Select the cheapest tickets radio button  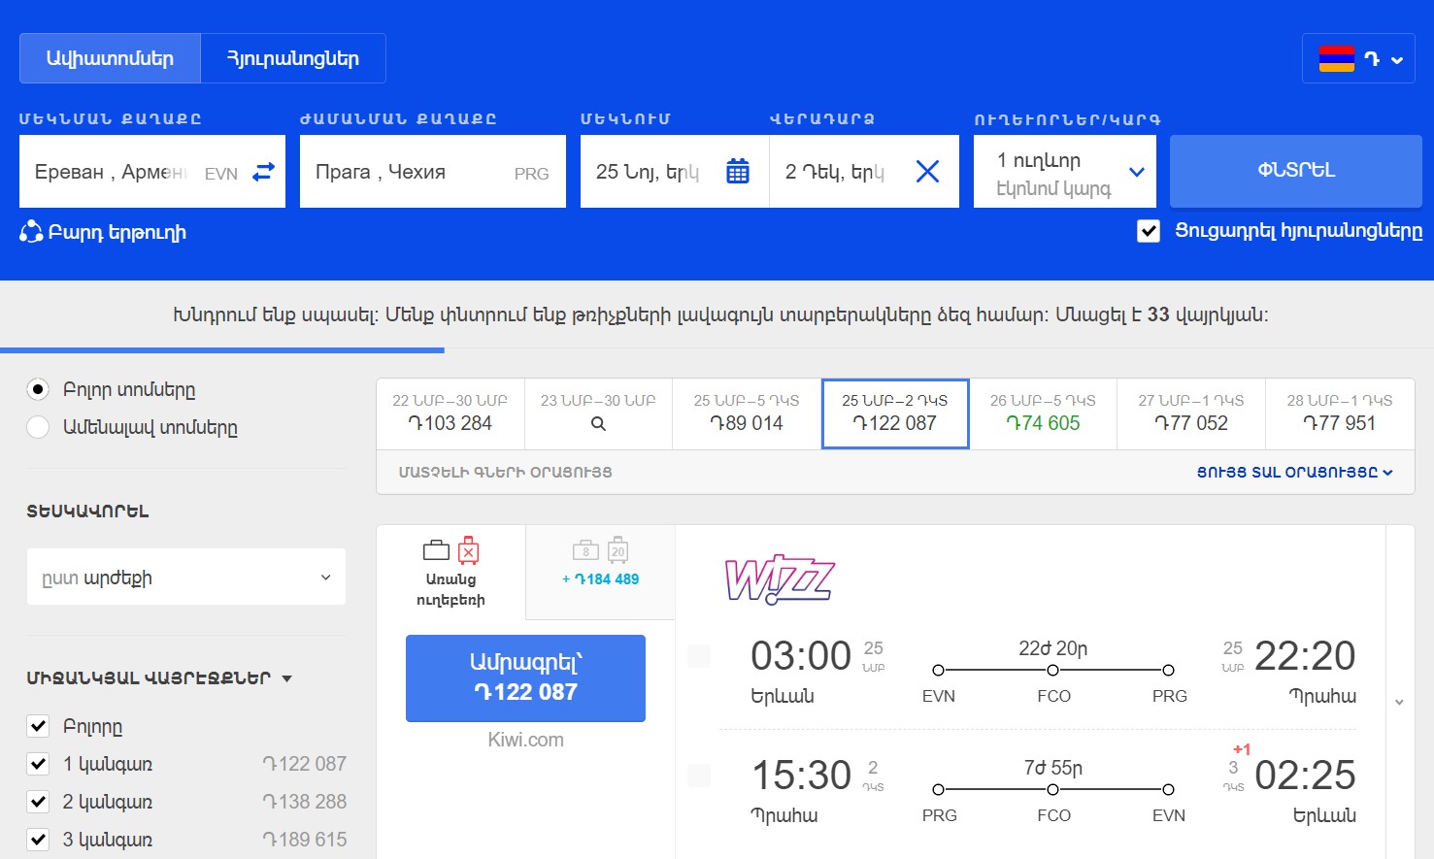pos(38,427)
